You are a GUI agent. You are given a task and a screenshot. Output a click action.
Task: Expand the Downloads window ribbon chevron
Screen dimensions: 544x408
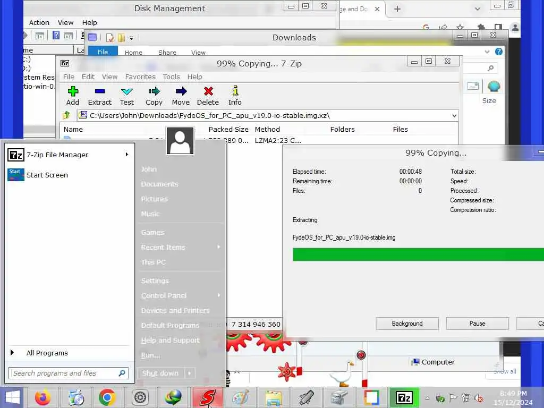coord(487,52)
